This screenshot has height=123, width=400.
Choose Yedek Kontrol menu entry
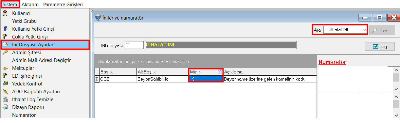tap(27, 84)
